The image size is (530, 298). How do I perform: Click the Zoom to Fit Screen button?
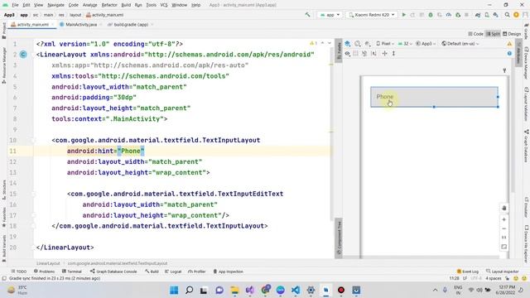[504, 247]
